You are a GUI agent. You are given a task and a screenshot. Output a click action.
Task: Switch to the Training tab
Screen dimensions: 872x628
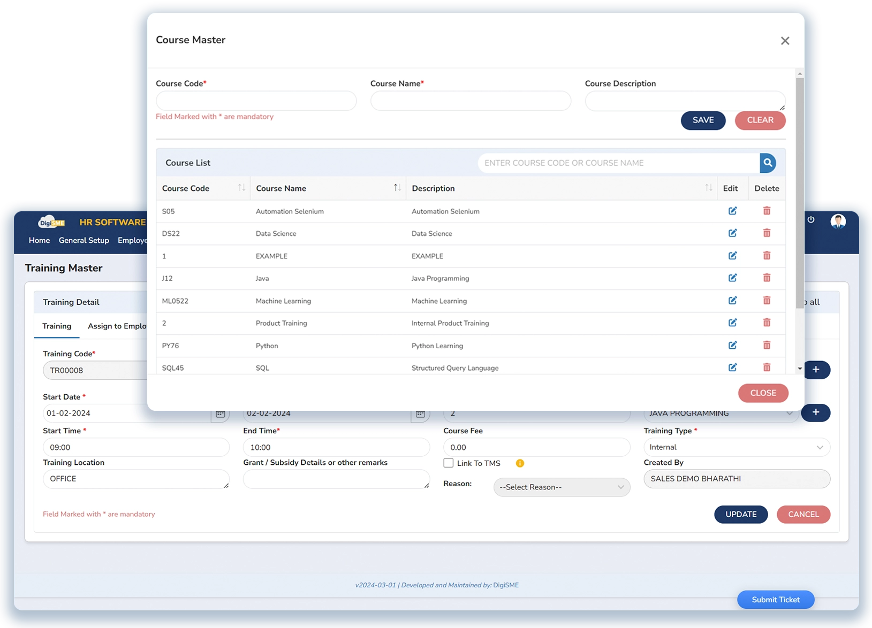point(57,326)
